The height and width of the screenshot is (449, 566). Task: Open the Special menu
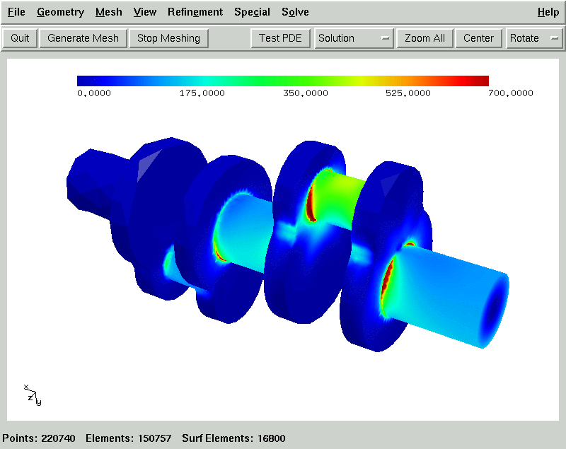click(x=252, y=12)
